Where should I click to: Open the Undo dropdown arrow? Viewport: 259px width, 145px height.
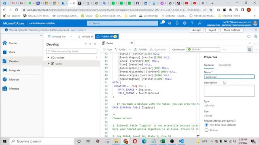pos(129,50)
